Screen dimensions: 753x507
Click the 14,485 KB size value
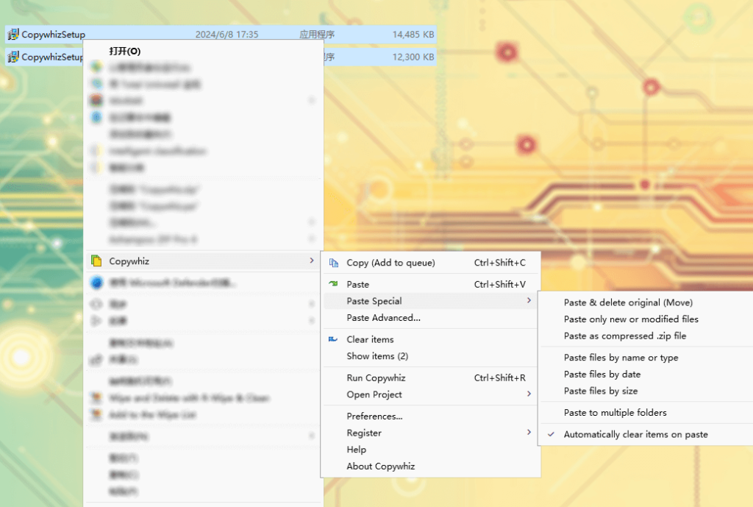(x=413, y=35)
